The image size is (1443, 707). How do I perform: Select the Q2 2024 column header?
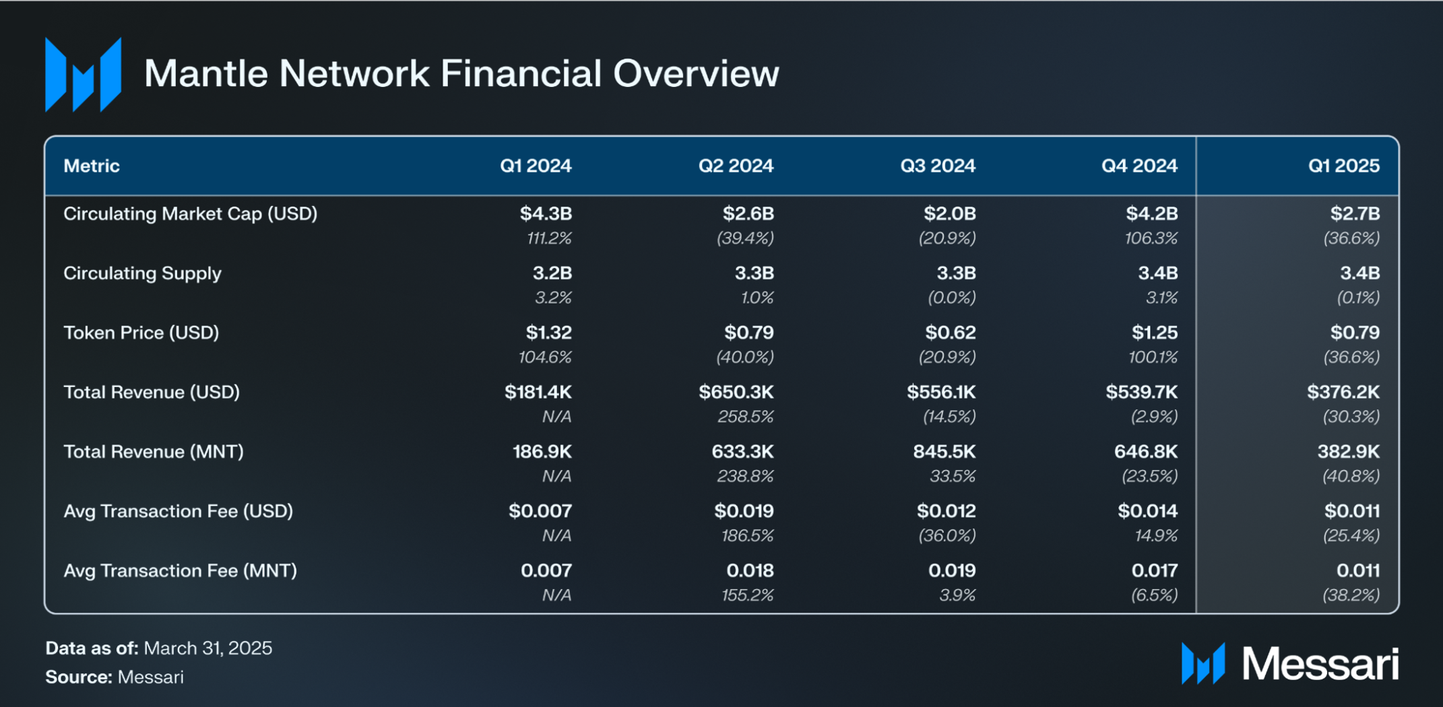(736, 166)
